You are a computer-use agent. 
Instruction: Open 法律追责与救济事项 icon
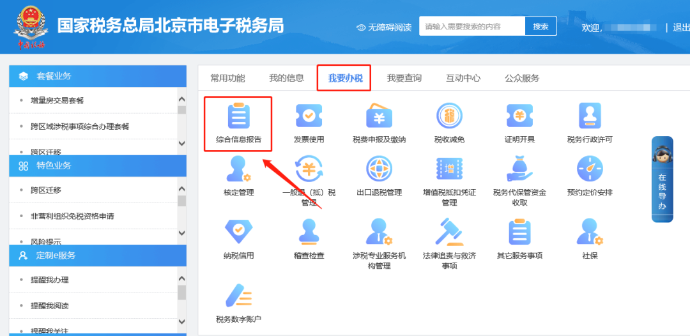pos(449,232)
